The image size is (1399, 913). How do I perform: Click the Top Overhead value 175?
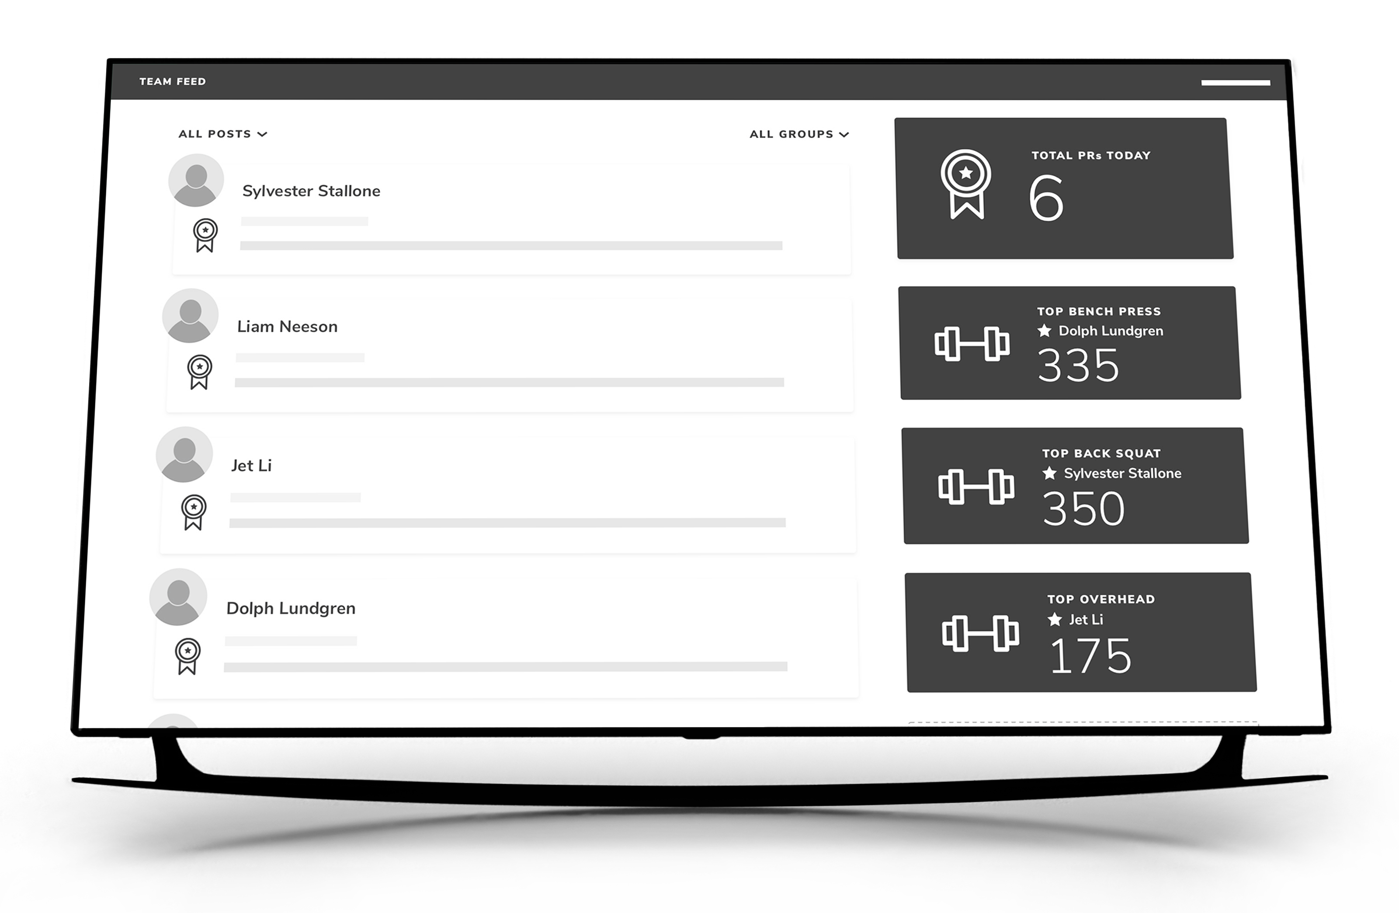click(1090, 656)
